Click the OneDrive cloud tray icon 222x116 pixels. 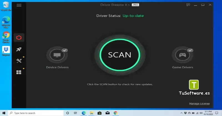pos(189,113)
